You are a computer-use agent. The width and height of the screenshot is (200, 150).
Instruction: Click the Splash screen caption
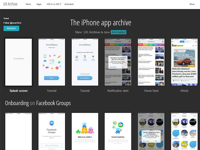[18, 91]
